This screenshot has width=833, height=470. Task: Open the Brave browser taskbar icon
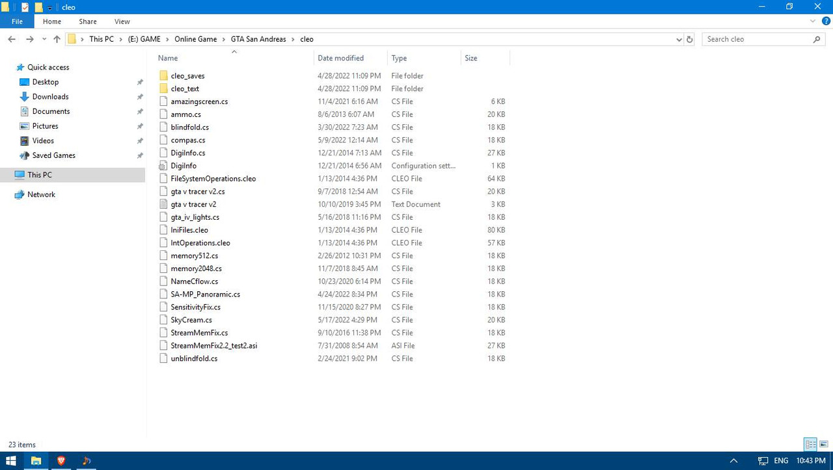tap(61, 461)
